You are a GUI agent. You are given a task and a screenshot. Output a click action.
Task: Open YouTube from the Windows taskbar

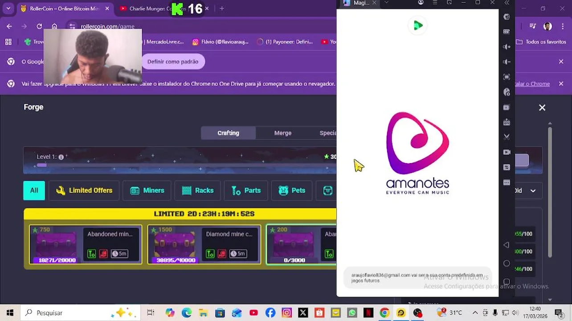click(253, 313)
